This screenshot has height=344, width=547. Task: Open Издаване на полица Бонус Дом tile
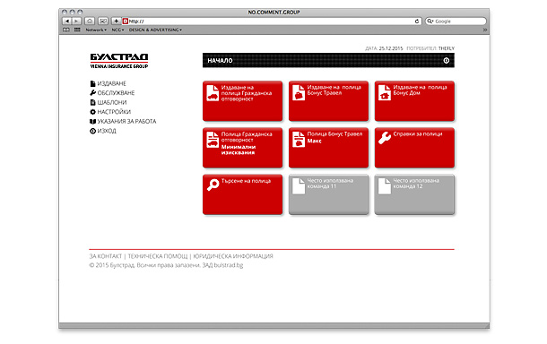click(414, 101)
